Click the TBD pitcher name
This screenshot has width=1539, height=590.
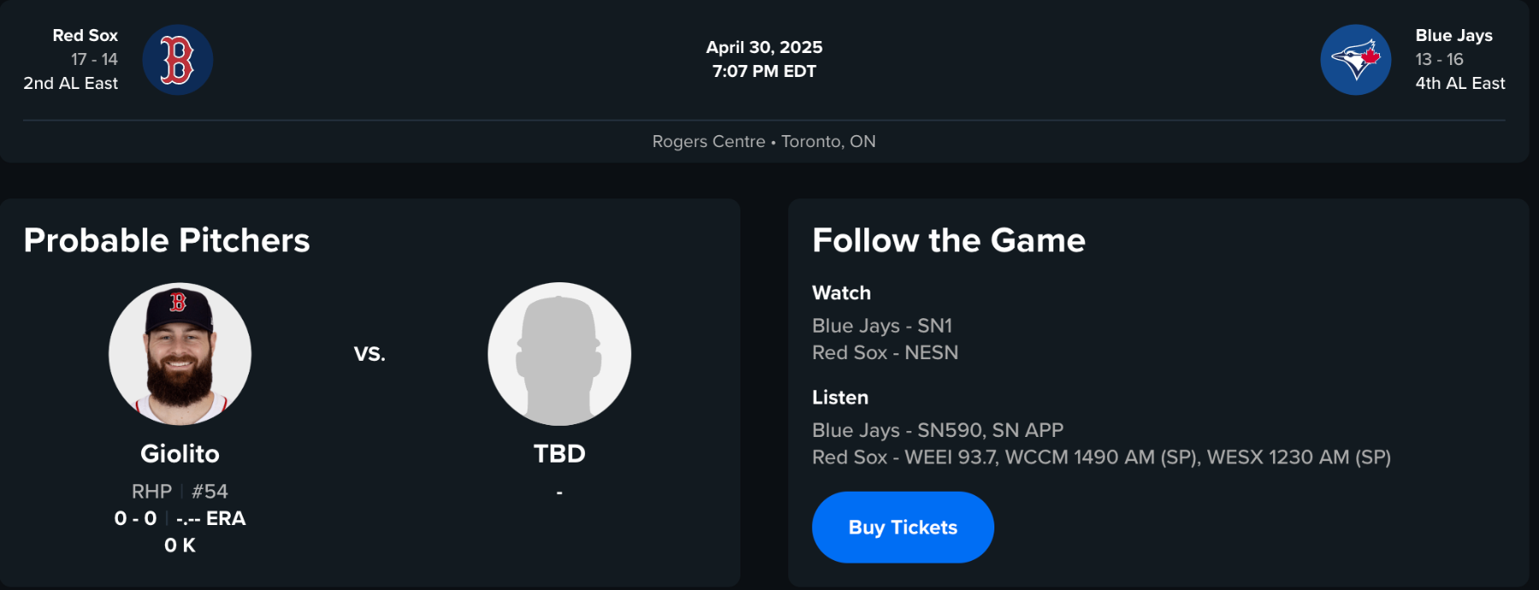(x=559, y=453)
